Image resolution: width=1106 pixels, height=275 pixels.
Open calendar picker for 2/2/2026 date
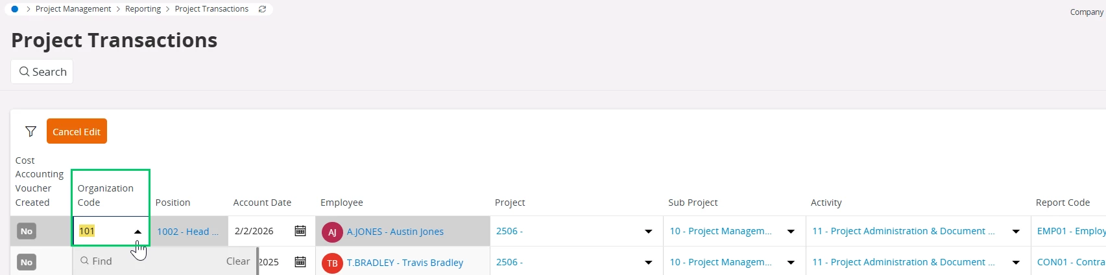[300, 231]
